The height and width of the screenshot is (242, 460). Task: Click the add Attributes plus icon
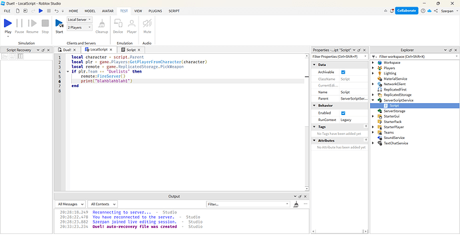point(365,140)
